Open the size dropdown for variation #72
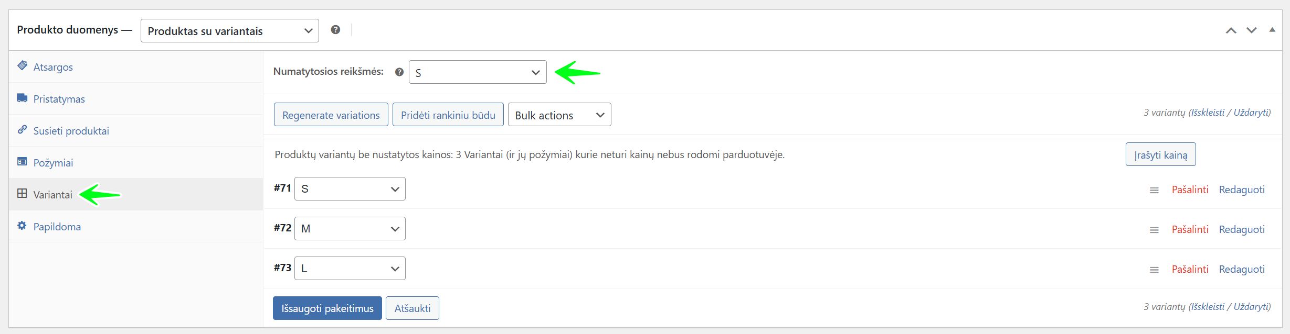Screen dimensions: 1290x334 [x=350, y=229]
